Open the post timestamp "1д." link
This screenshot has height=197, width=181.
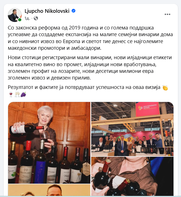coord(27,18)
